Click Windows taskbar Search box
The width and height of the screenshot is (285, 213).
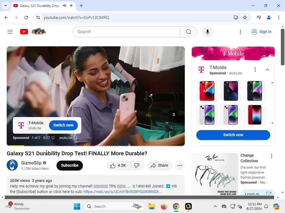tap(114, 206)
